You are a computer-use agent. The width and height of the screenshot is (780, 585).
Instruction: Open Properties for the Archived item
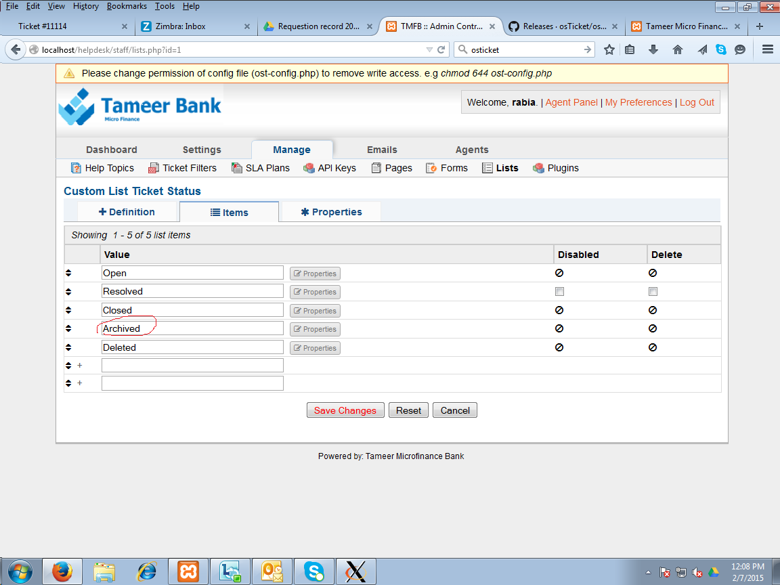tap(315, 329)
